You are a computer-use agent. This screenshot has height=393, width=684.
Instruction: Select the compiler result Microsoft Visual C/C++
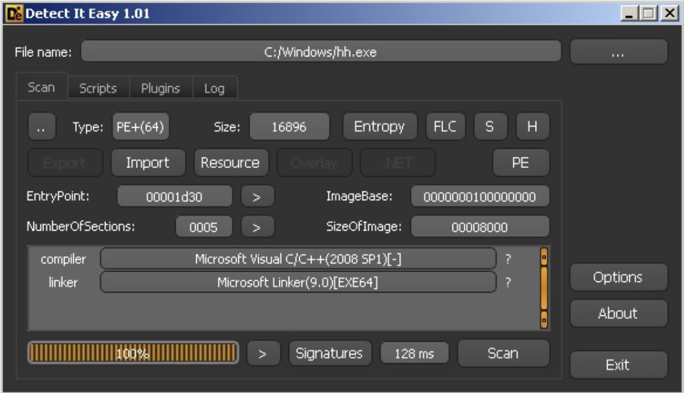coord(298,259)
